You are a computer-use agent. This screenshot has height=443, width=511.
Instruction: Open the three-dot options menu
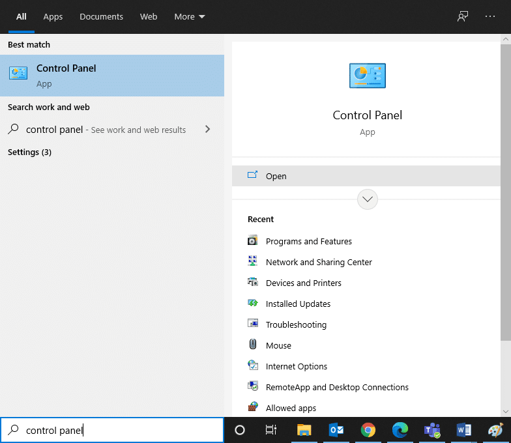(x=490, y=17)
